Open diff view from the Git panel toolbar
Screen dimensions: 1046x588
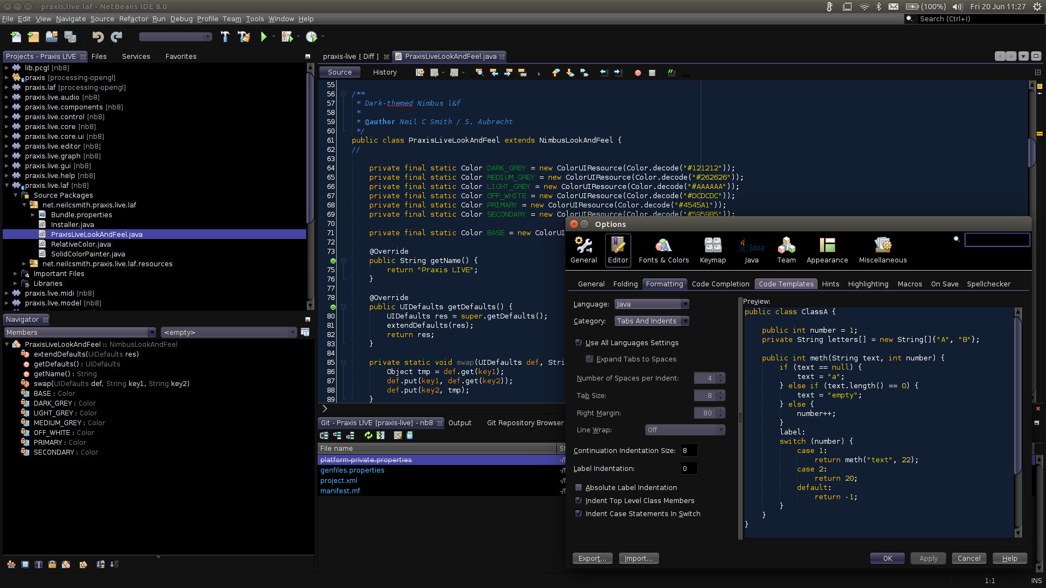[381, 436]
